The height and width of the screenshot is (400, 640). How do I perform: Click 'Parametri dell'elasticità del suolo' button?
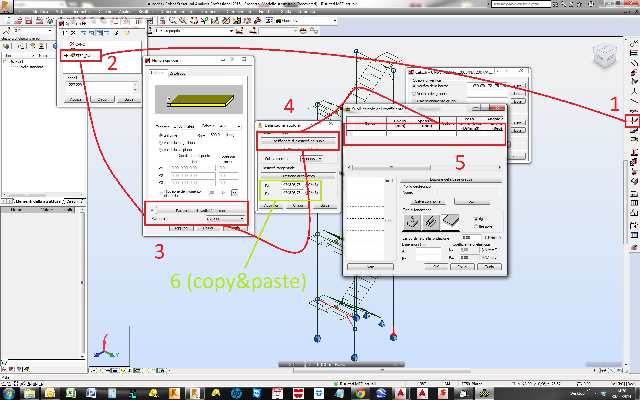click(x=201, y=211)
